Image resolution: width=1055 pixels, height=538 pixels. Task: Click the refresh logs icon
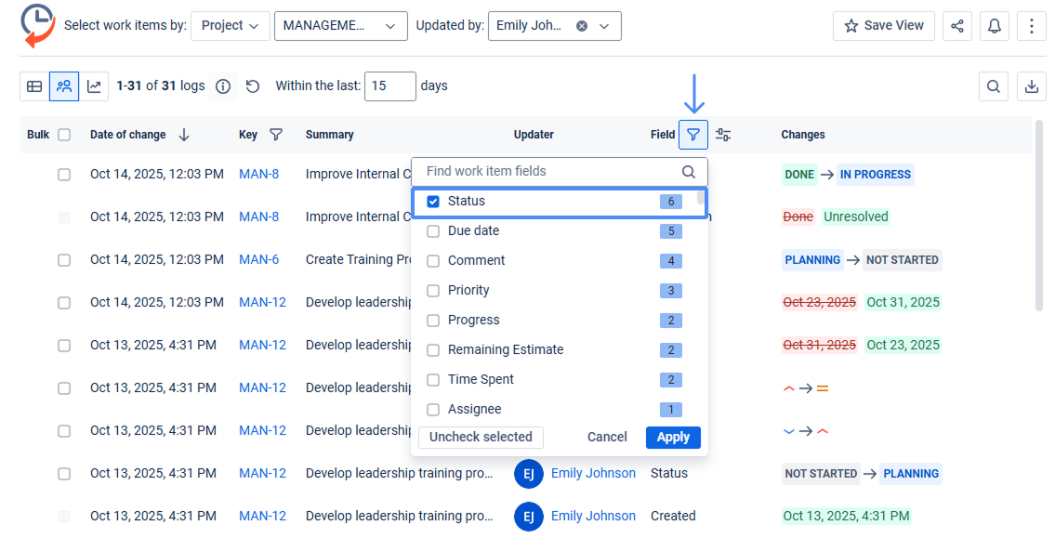pos(253,86)
